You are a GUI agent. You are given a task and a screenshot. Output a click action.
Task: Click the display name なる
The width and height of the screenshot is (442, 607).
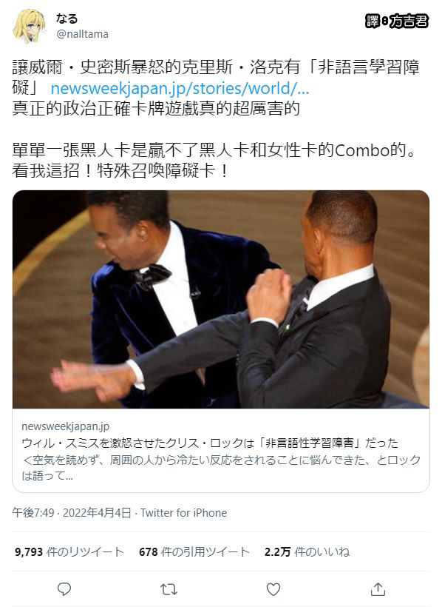pyautogui.click(x=67, y=19)
